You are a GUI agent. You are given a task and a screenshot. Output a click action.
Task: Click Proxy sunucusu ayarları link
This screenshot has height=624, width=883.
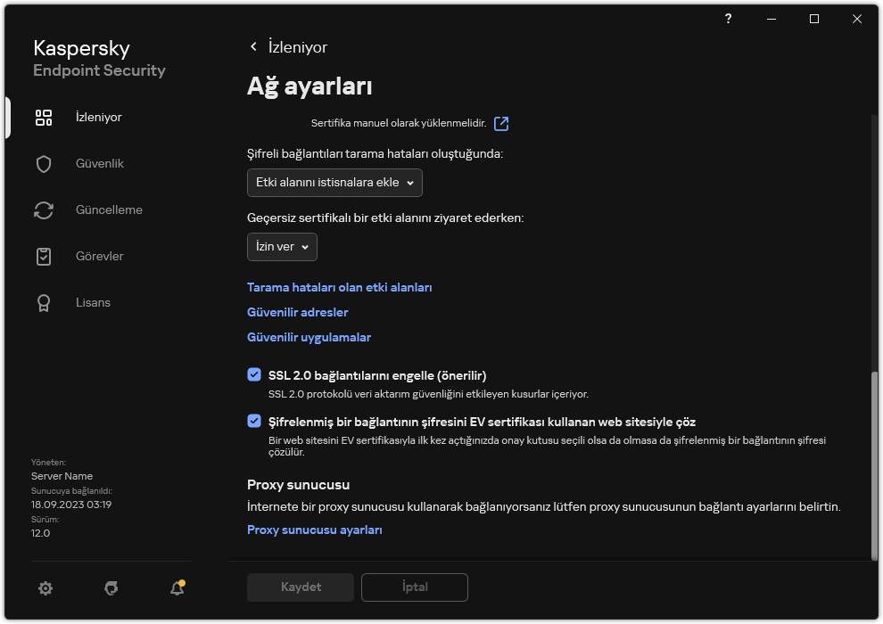[x=314, y=530]
